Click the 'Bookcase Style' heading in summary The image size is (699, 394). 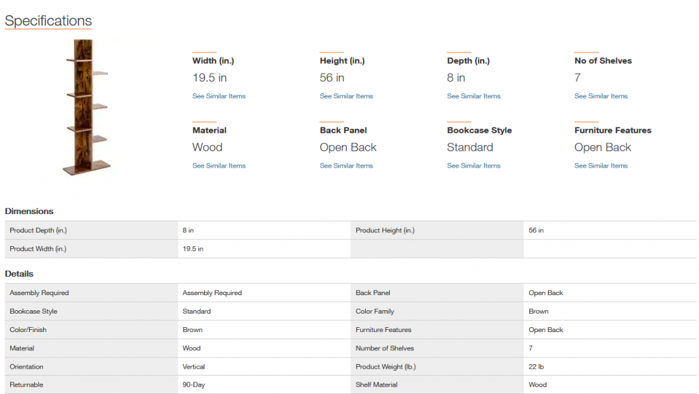pos(479,130)
